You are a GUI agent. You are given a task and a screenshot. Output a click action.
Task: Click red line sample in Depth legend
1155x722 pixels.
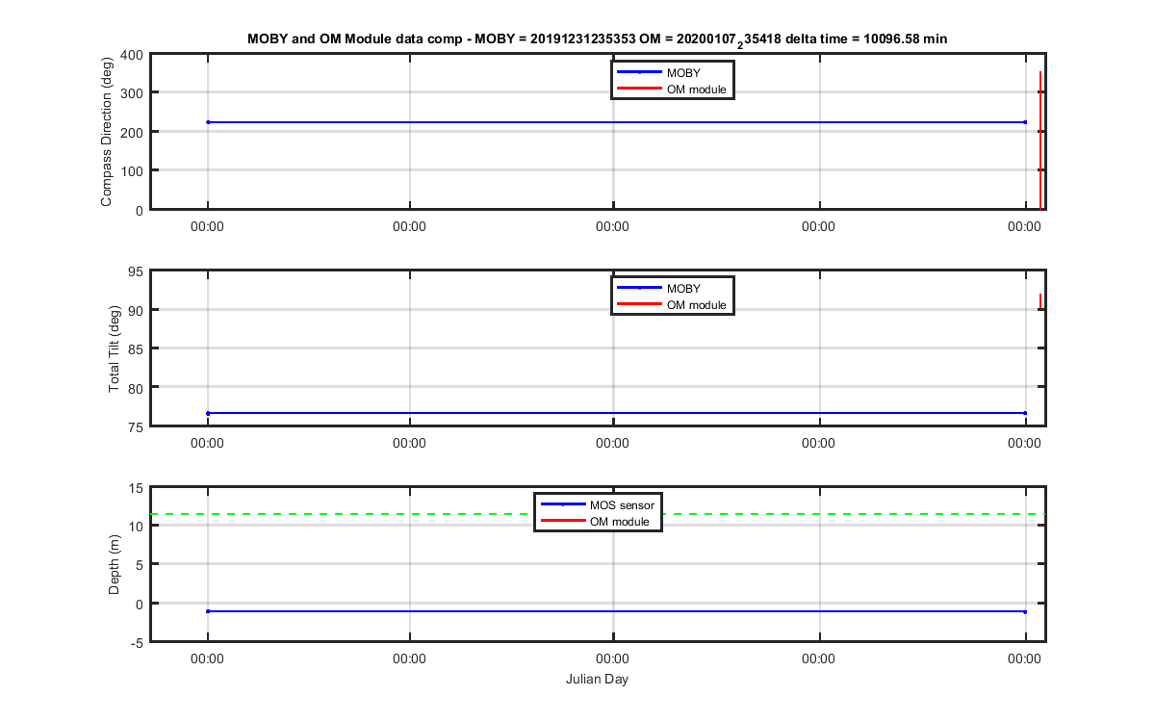pyautogui.click(x=563, y=522)
